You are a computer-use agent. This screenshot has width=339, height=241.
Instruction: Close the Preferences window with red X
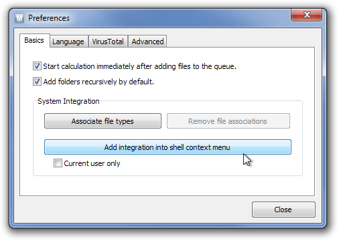pyautogui.click(x=306, y=15)
